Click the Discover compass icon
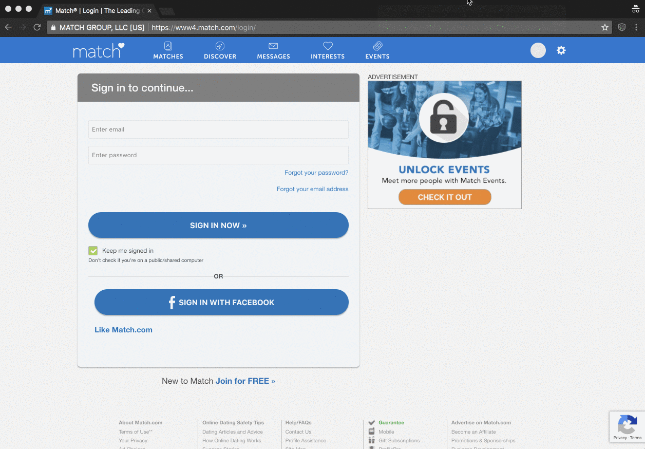This screenshot has width=645, height=449. coord(220,46)
